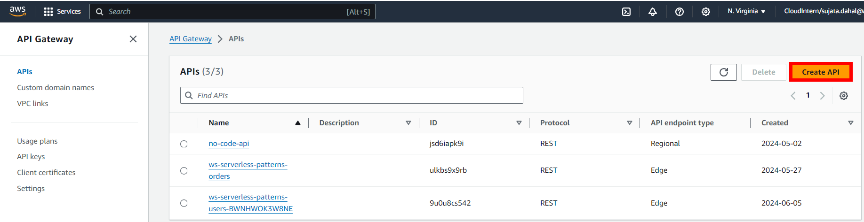Open the no-code-api link

229,144
